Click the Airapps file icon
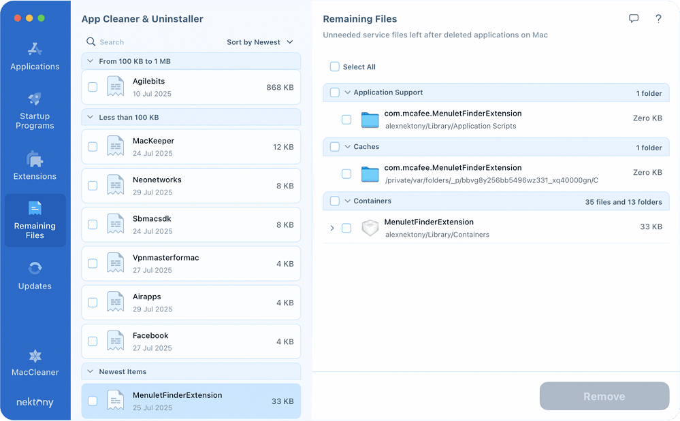Screen dimensions: 680x421 click(x=115, y=303)
